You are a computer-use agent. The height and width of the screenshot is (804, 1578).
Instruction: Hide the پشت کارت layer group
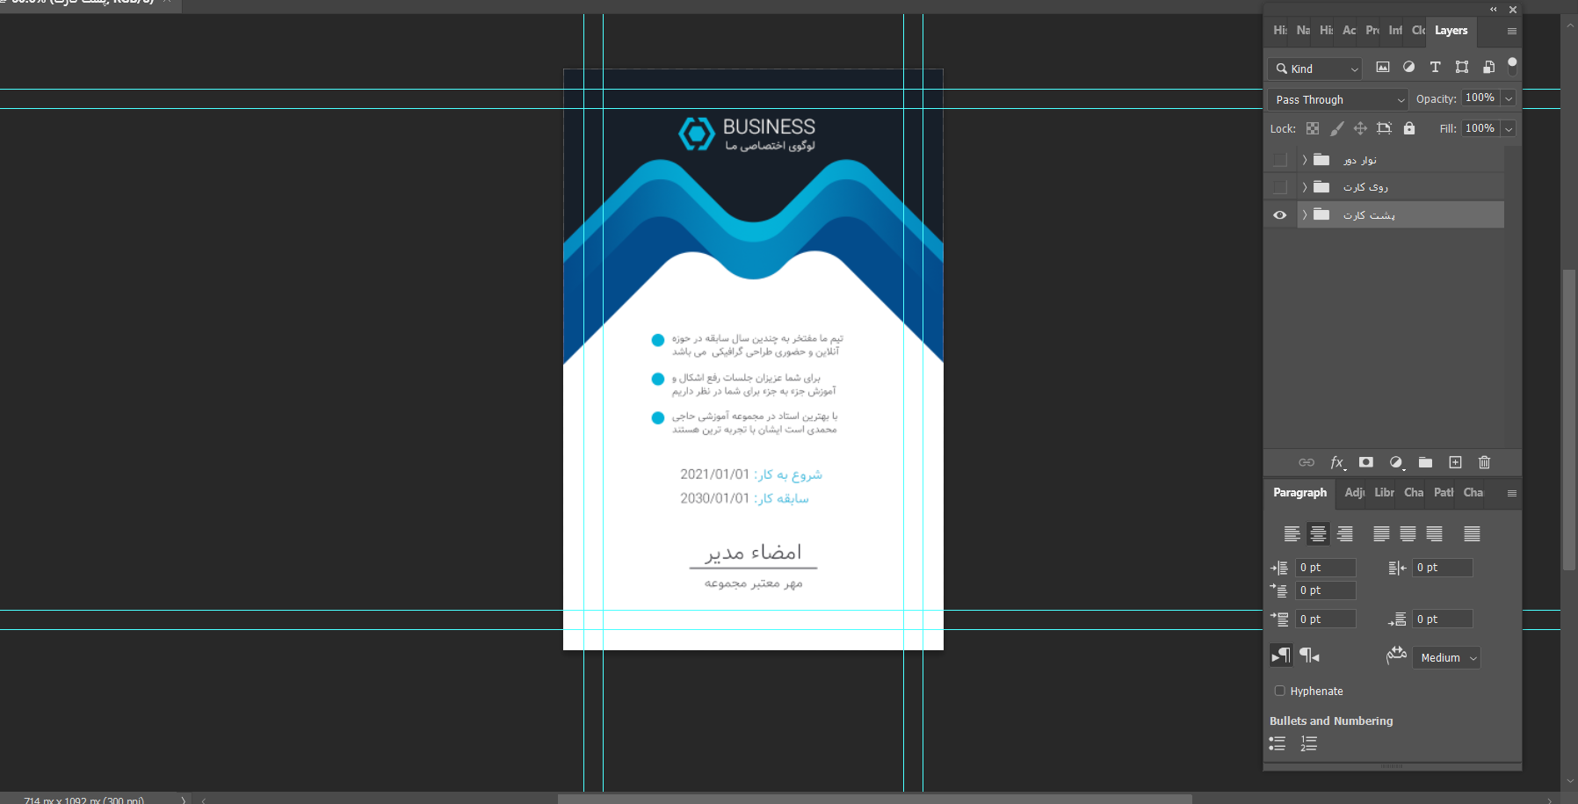(x=1279, y=215)
